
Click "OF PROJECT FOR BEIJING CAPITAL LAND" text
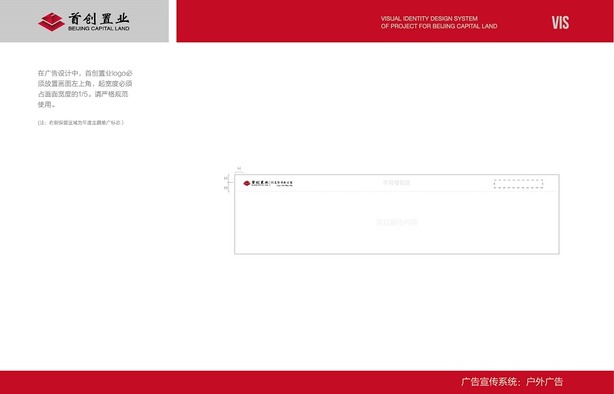pyautogui.click(x=439, y=26)
